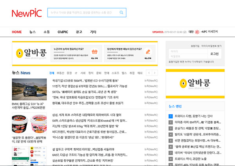This screenshot has height=166, width=235.
Task: Open the headline starting KAIST, 다공성
Action: 90,155
